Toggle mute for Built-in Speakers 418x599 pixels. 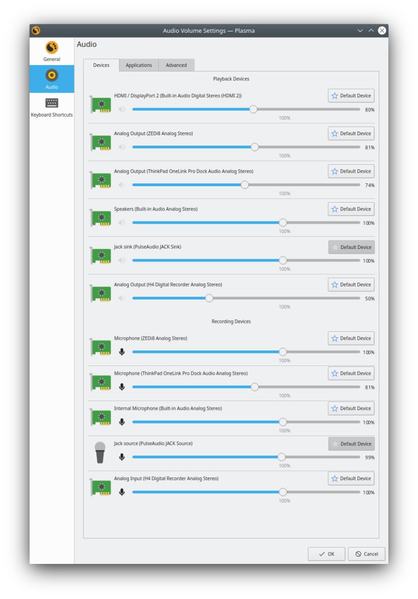[122, 223]
